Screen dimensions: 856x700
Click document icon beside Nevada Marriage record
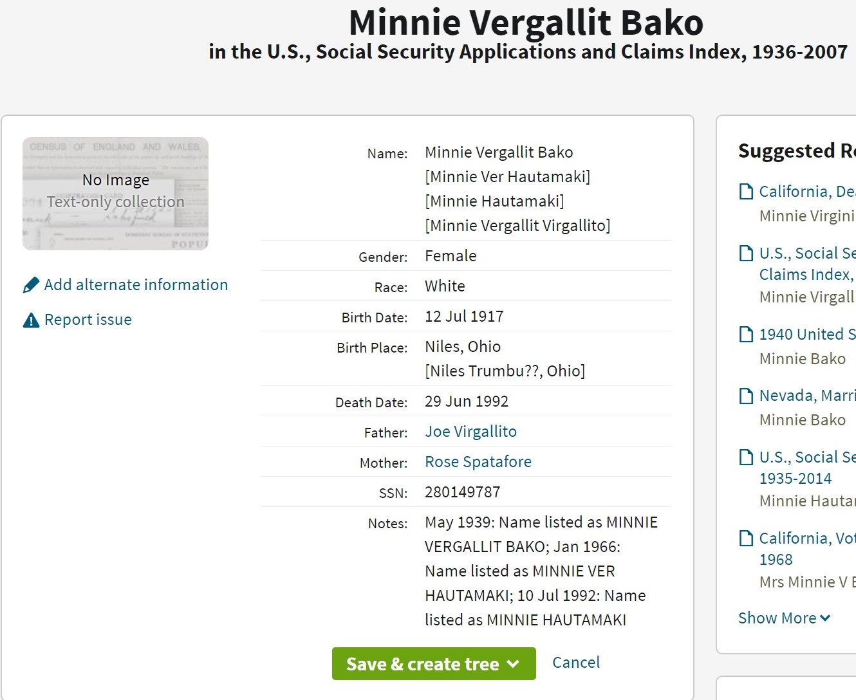coord(746,396)
